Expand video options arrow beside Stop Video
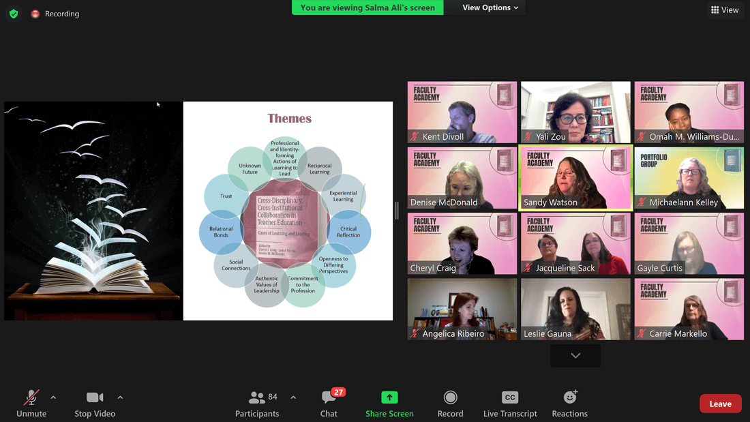 [120, 397]
